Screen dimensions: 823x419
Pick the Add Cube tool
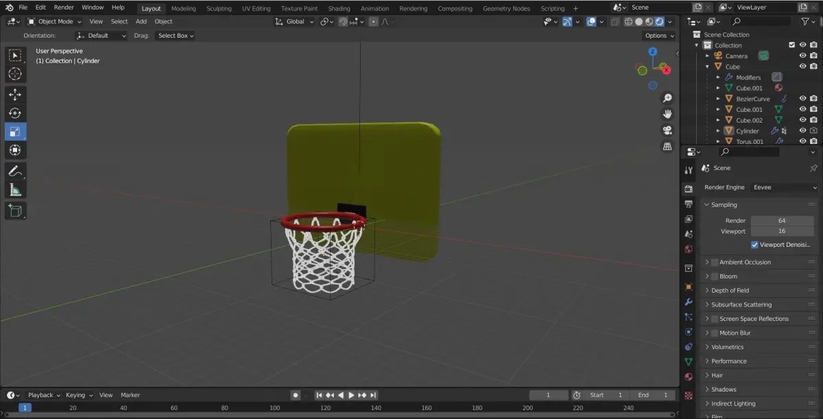15,211
